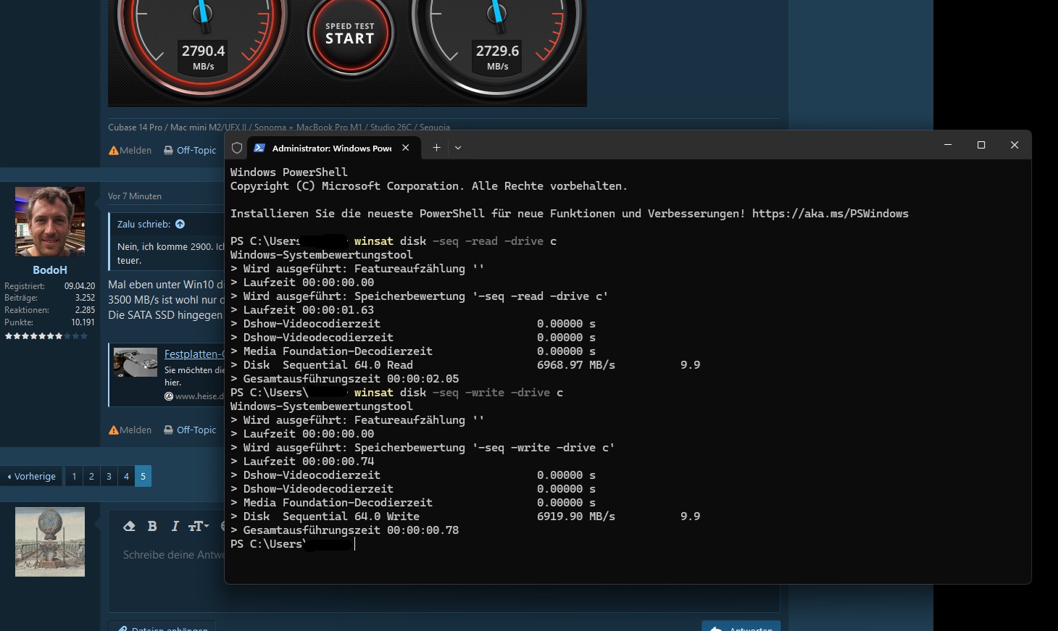1058x631 pixels.
Task: Mark BodoH's post as Off-Topic
Action: click(190, 430)
